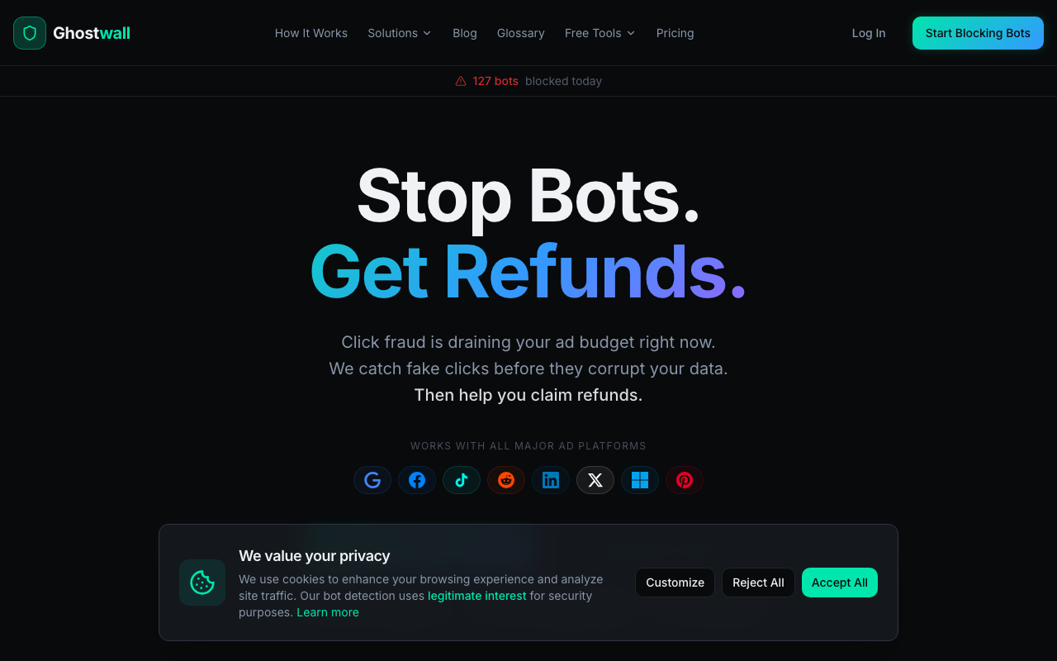Viewport: 1057px width, 661px height.
Task: Click the red warning triangle icon
Action: [x=461, y=81]
